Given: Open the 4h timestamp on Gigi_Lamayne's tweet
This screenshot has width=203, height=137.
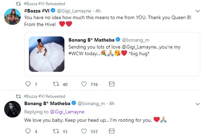Looking at the screenshot, I should [98, 11].
